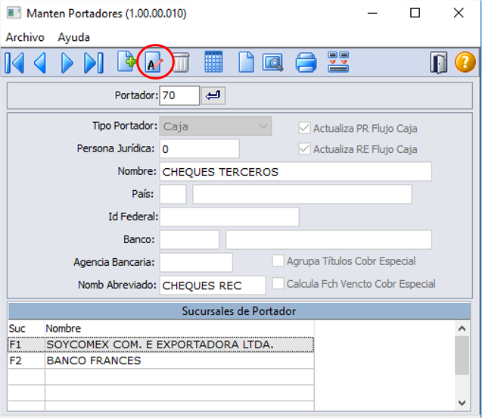482x418 pixels.
Task: Click the list options toolbar icon
Action: coord(338,62)
